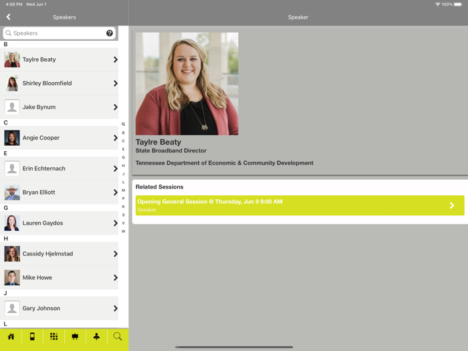Viewport: 468px width, 351px height.
Task: Tap Jake Bynum's placeholder avatar
Action: 12,107
